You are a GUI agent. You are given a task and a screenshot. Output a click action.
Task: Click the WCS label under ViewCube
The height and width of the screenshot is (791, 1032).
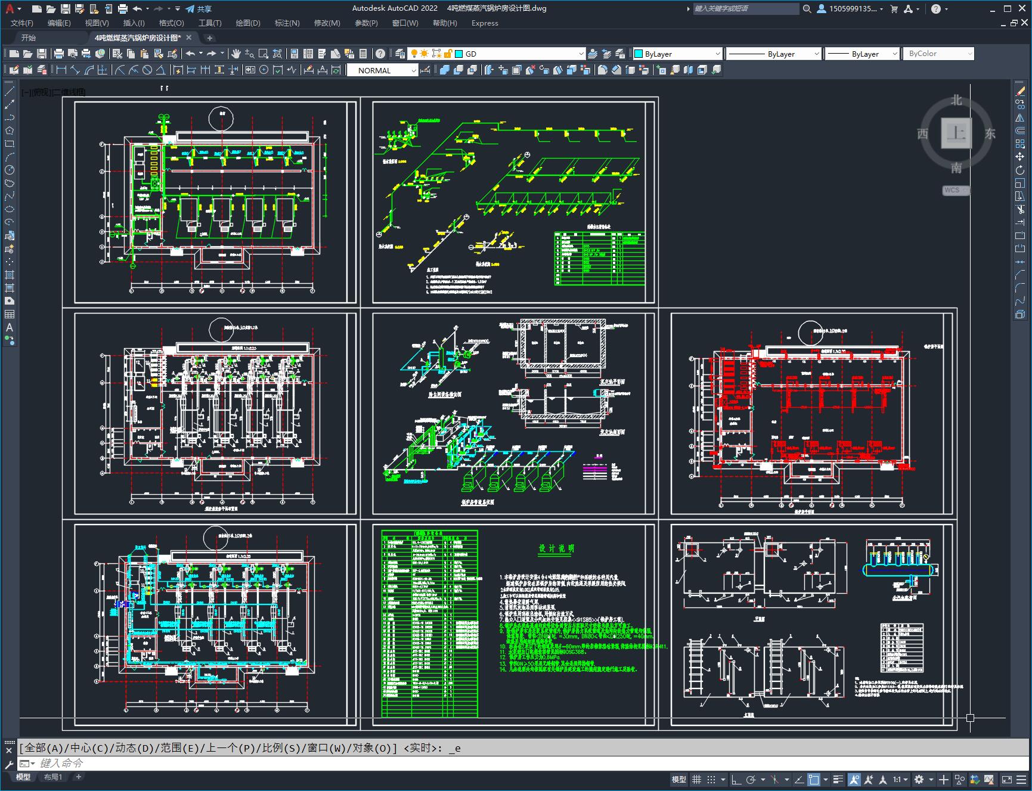952,190
